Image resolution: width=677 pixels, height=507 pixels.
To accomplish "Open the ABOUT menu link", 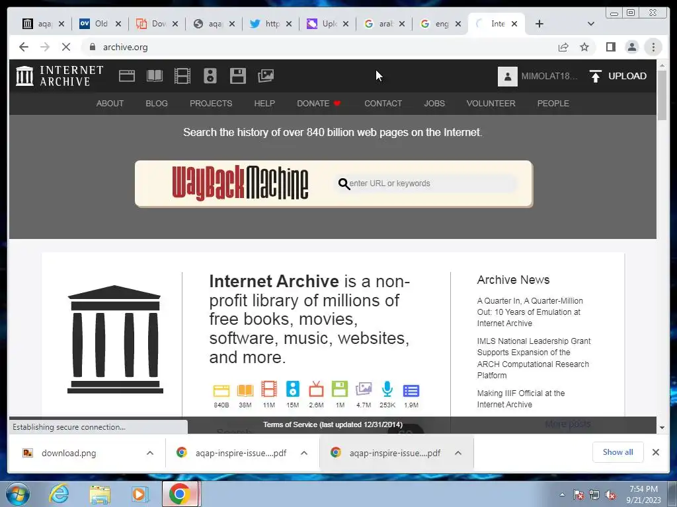I will pos(110,104).
